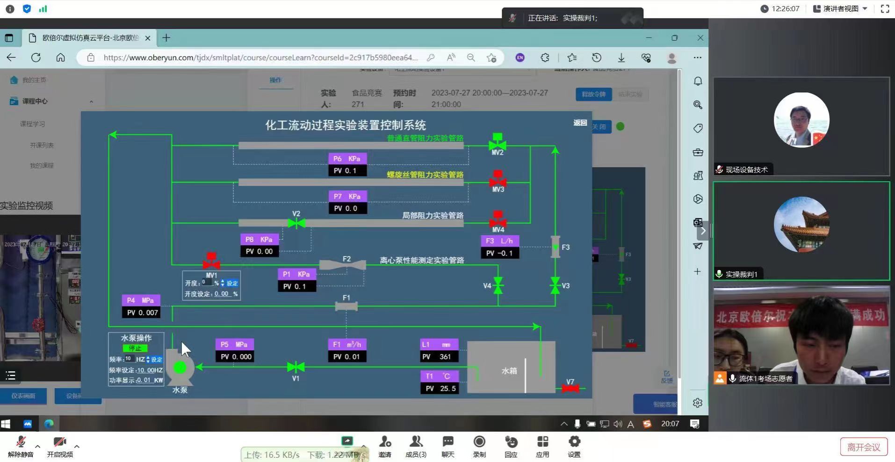Select 课程中心 in the left sidebar
Image resolution: width=895 pixels, height=462 pixels.
pyautogui.click(x=35, y=101)
